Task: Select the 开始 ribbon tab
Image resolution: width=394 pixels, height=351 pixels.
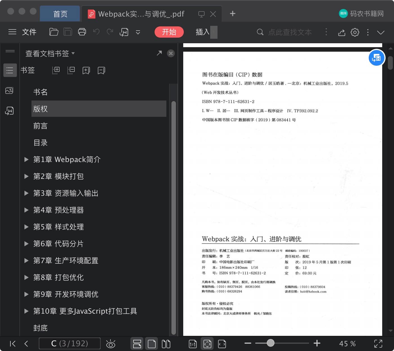Action: (169, 32)
